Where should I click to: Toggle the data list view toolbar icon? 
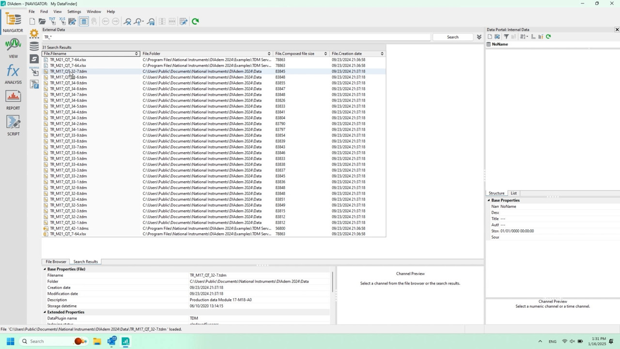tap(84, 21)
